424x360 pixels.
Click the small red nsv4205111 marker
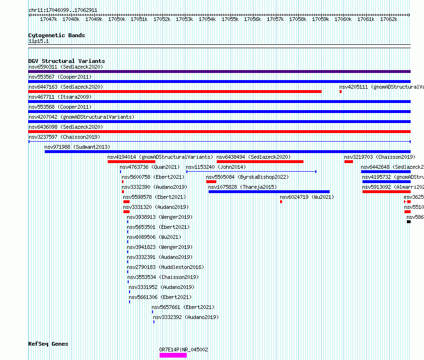pos(341,92)
